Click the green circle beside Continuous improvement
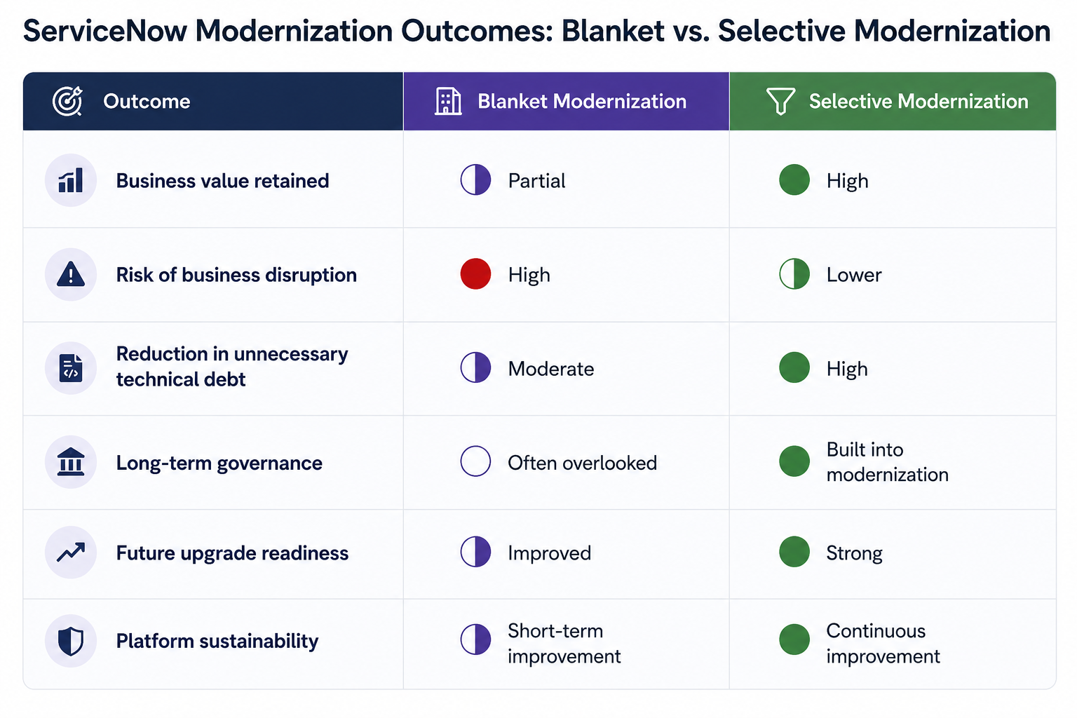 [x=794, y=639]
